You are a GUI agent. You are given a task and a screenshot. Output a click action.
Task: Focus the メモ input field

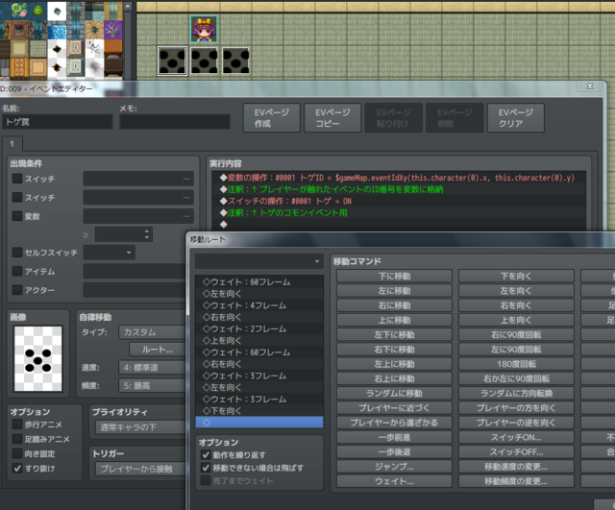pos(175,122)
